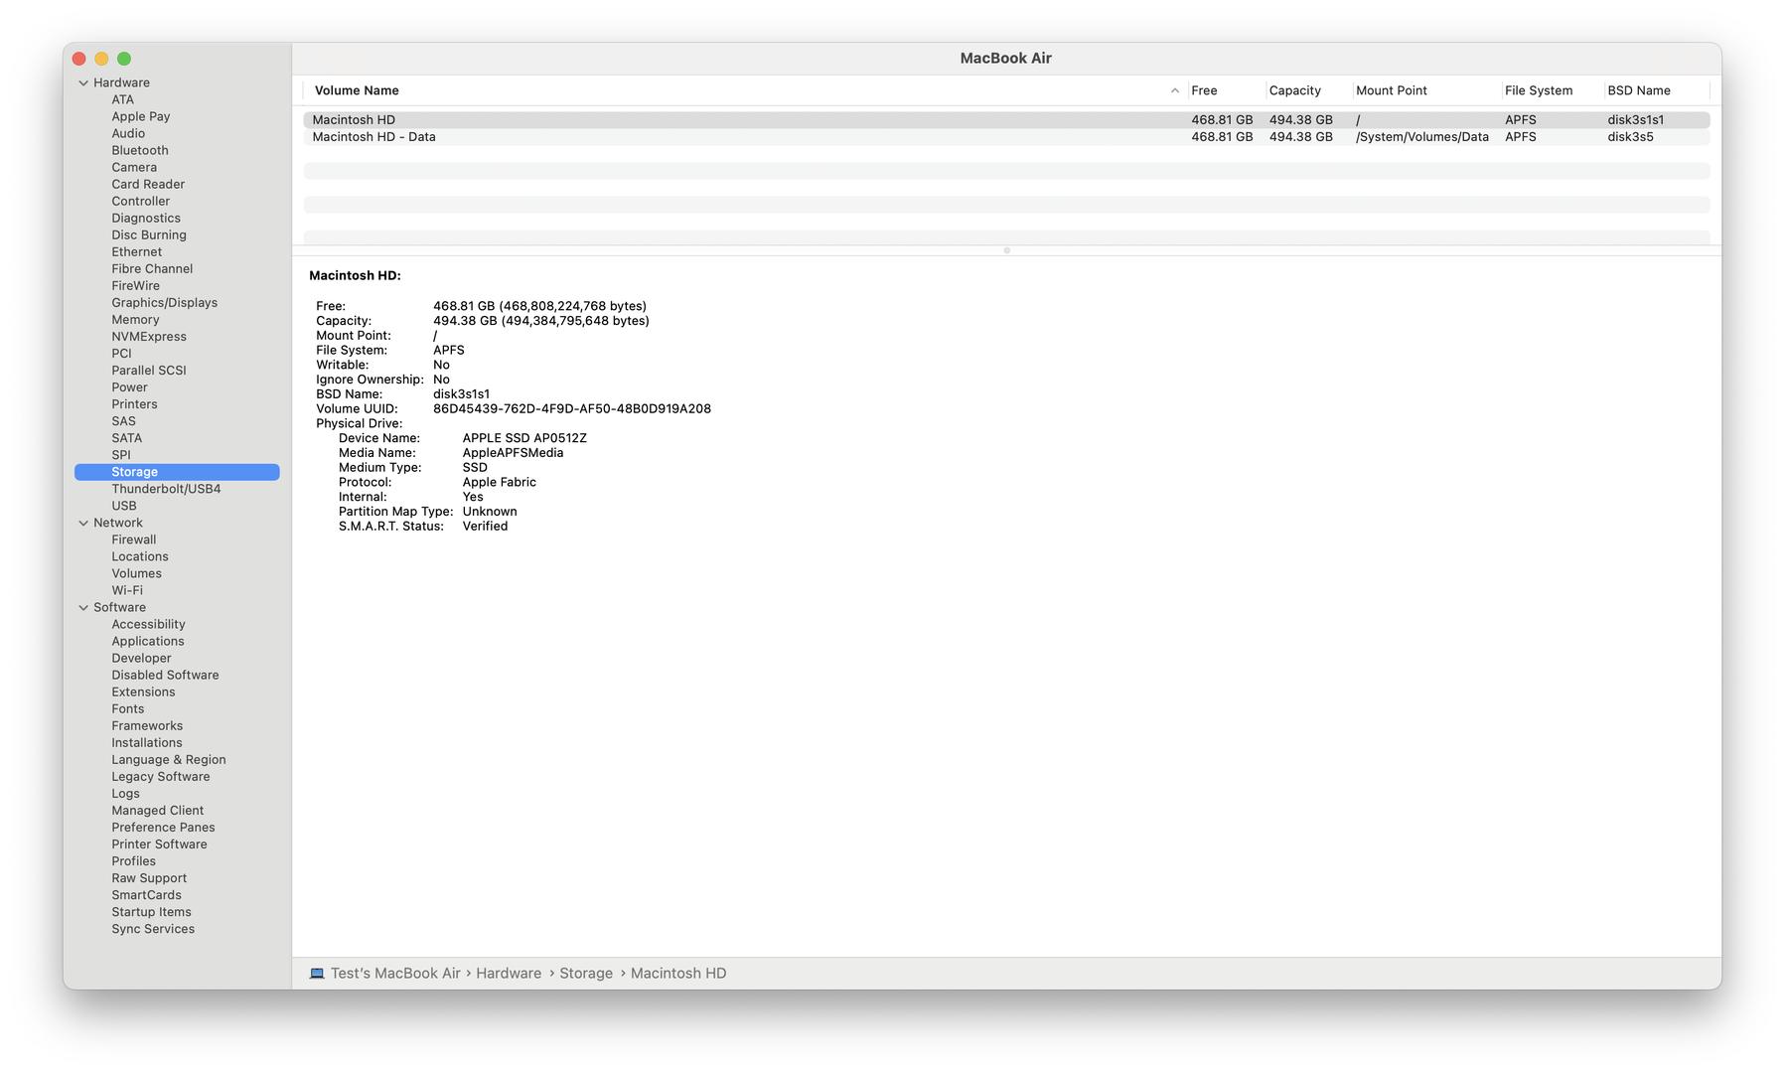Open the Audio hardware section
This screenshot has height=1073, width=1785.
(x=128, y=134)
